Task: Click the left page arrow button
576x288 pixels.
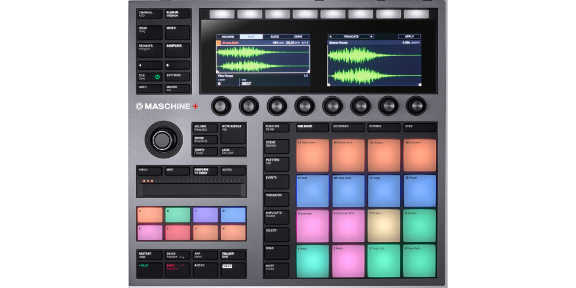Action: click(150, 65)
